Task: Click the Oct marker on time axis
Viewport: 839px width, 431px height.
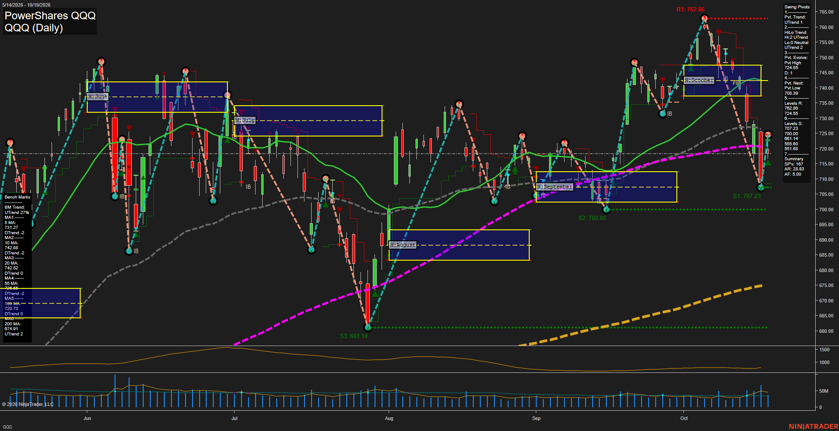Action: tap(684, 418)
